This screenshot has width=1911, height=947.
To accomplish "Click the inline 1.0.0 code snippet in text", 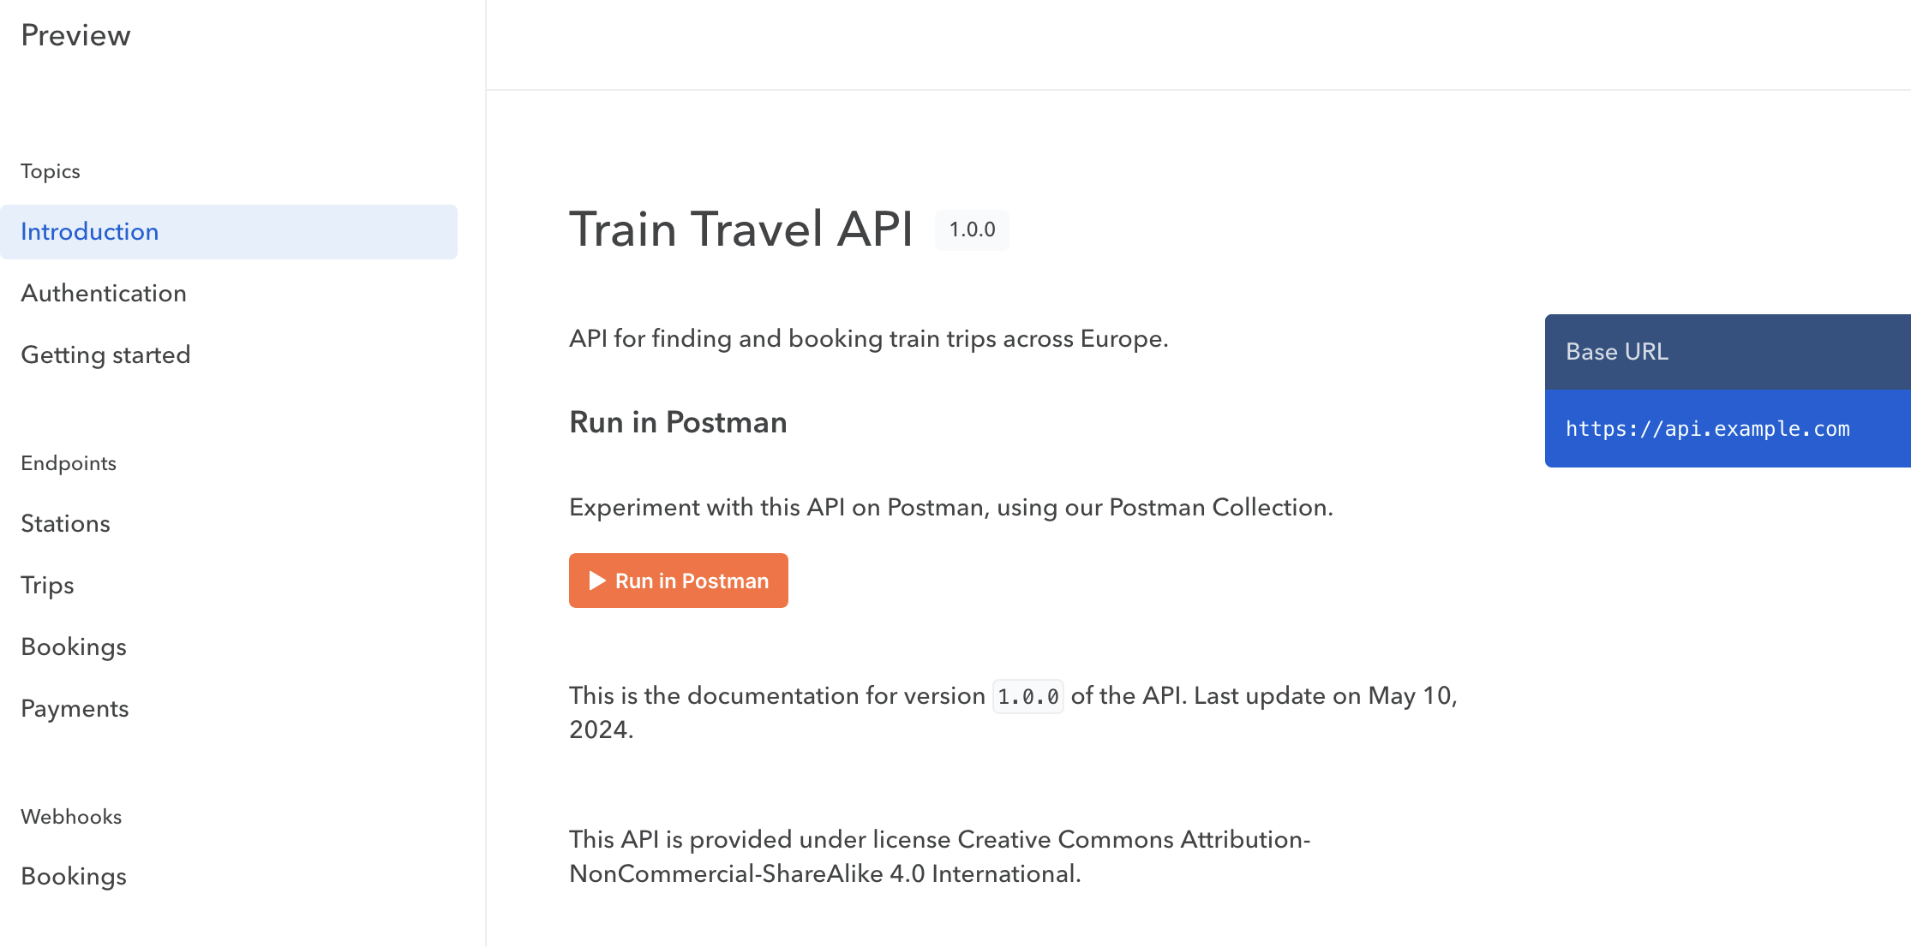I will pos(1027,696).
